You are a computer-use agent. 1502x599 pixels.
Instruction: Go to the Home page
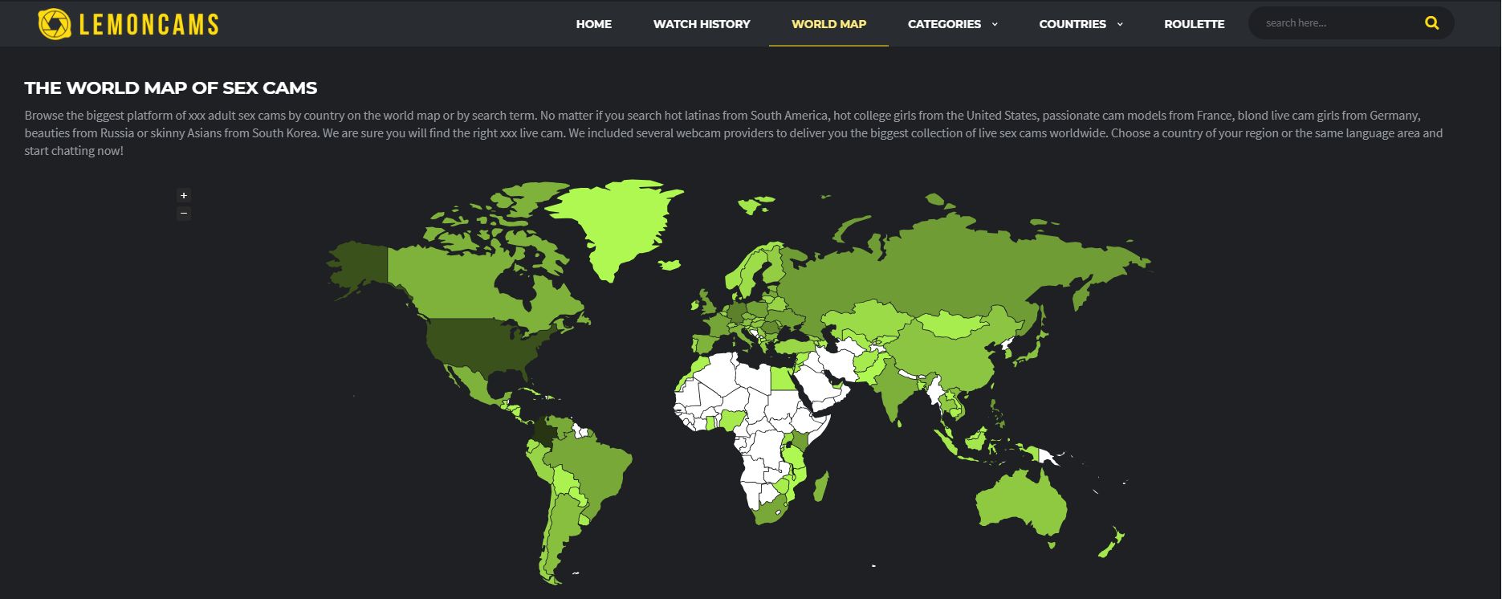pyautogui.click(x=594, y=24)
